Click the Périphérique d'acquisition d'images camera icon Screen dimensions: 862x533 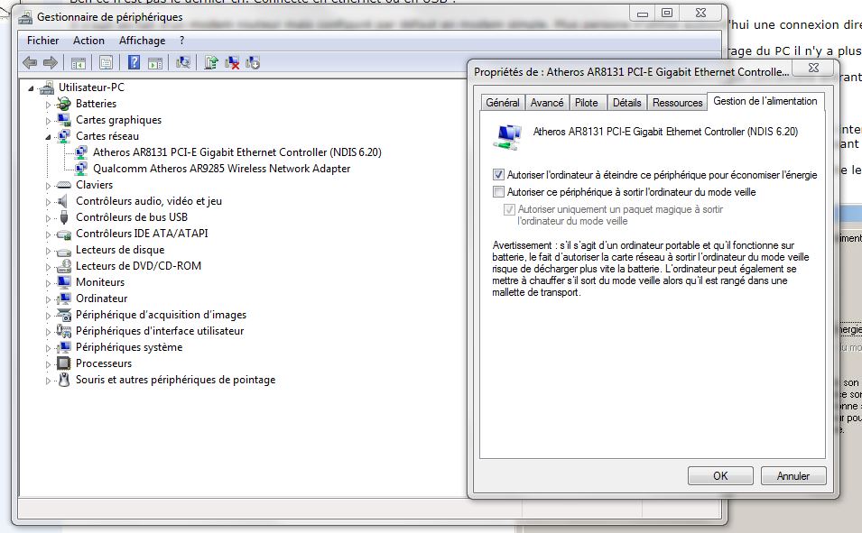64,315
